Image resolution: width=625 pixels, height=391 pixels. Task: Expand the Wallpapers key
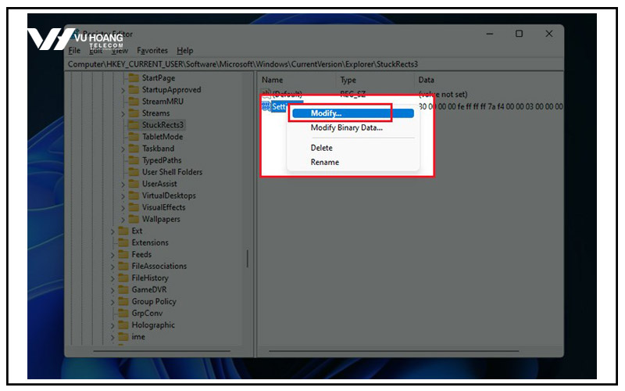pyautogui.click(x=123, y=220)
